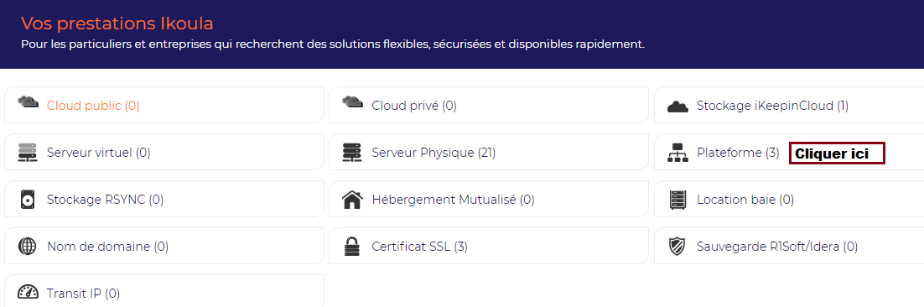Screen dimensions: 924x307
Task: Select the Location baie rack icon
Action: point(677,200)
